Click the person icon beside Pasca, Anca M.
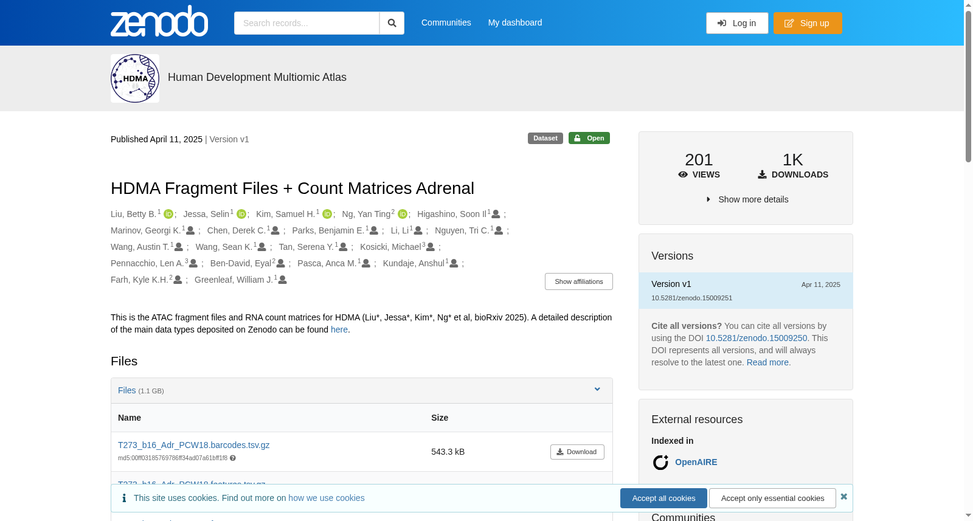This screenshot has height=521, width=973. [x=366, y=263]
